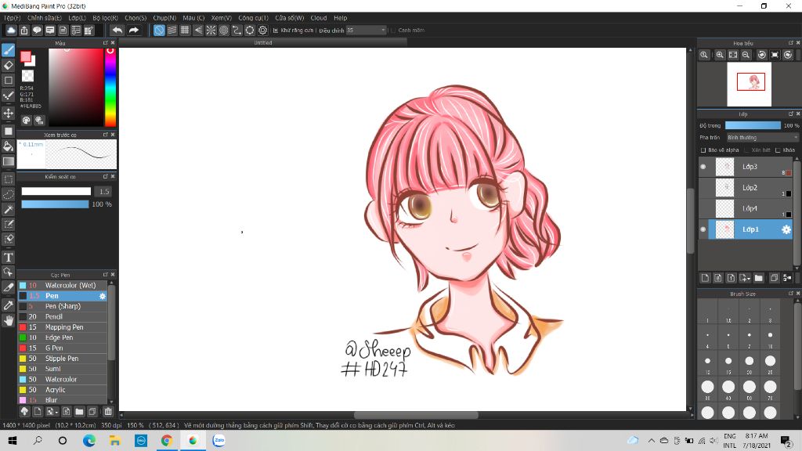Image resolution: width=802 pixels, height=451 pixels.
Task: Activate the Hand pan tool
Action: 8,320
